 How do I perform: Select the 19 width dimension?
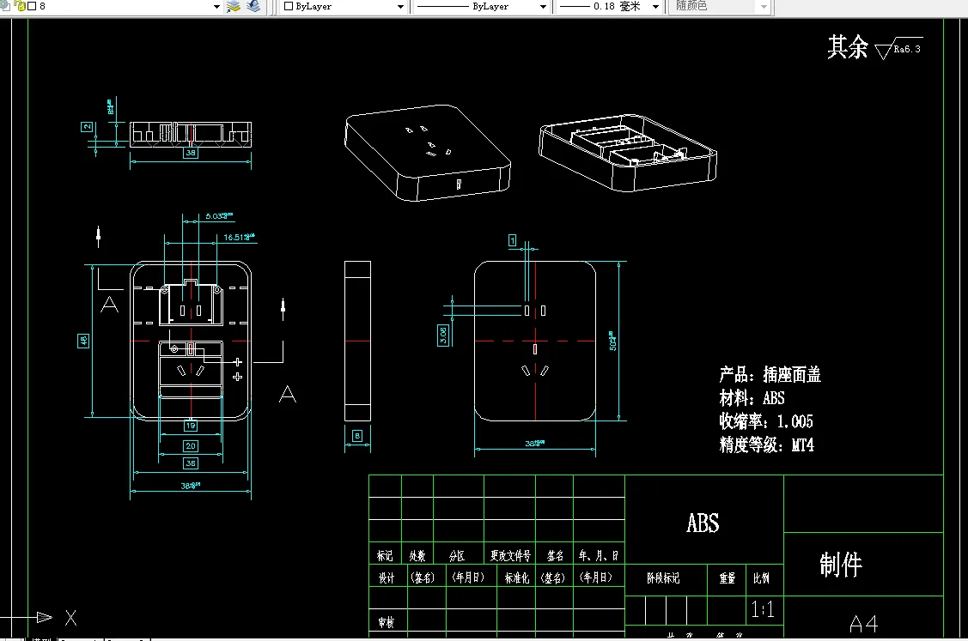[191, 426]
